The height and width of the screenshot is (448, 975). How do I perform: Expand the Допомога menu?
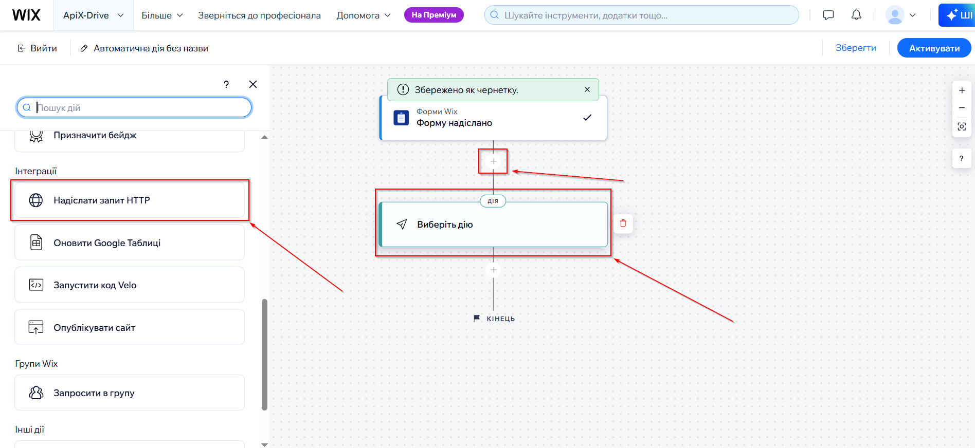(364, 15)
